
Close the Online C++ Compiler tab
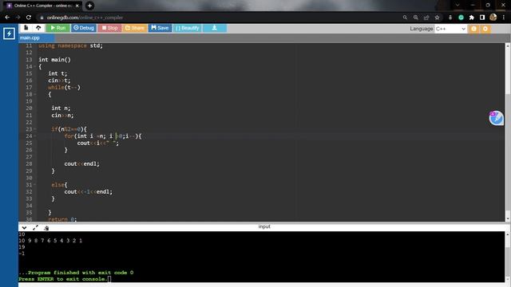(77, 6)
